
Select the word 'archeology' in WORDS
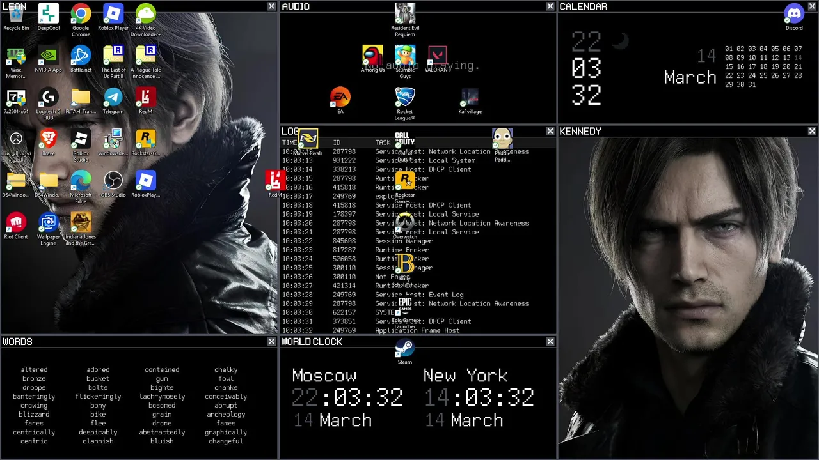click(226, 415)
